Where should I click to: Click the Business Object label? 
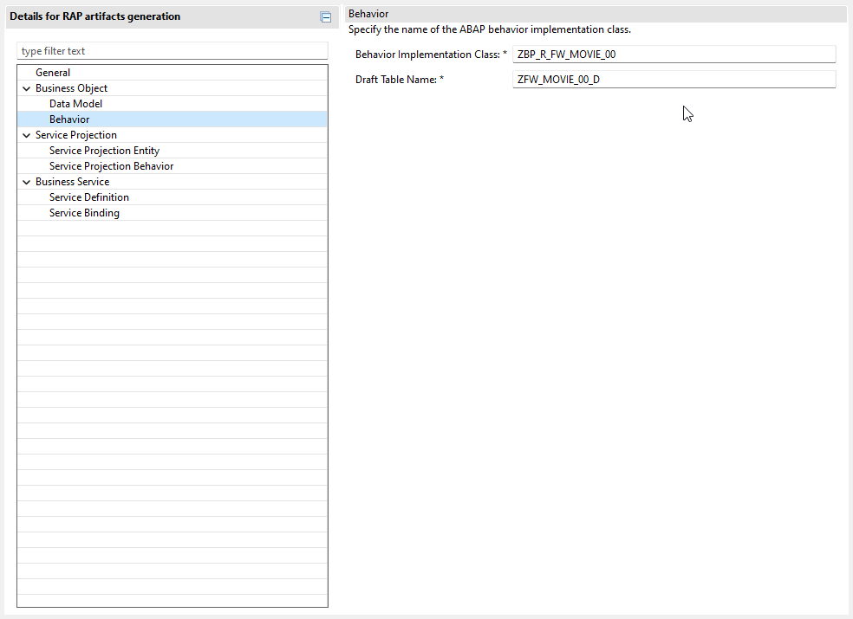[x=71, y=88]
